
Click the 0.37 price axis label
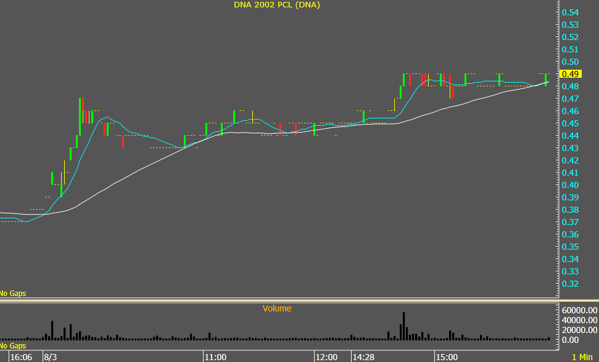coord(571,222)
